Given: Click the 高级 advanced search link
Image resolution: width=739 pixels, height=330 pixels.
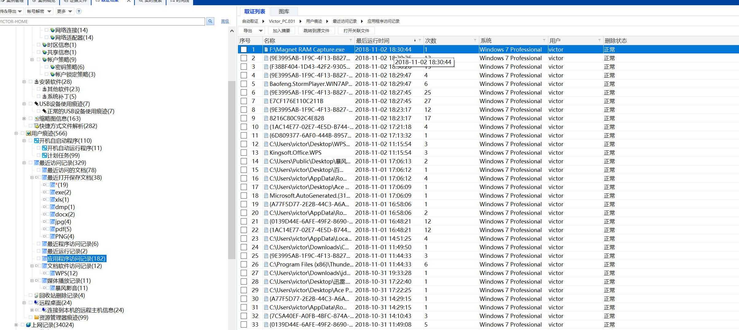Looking at the screenshot, I should pyautogui.click(x=225, y=21).
